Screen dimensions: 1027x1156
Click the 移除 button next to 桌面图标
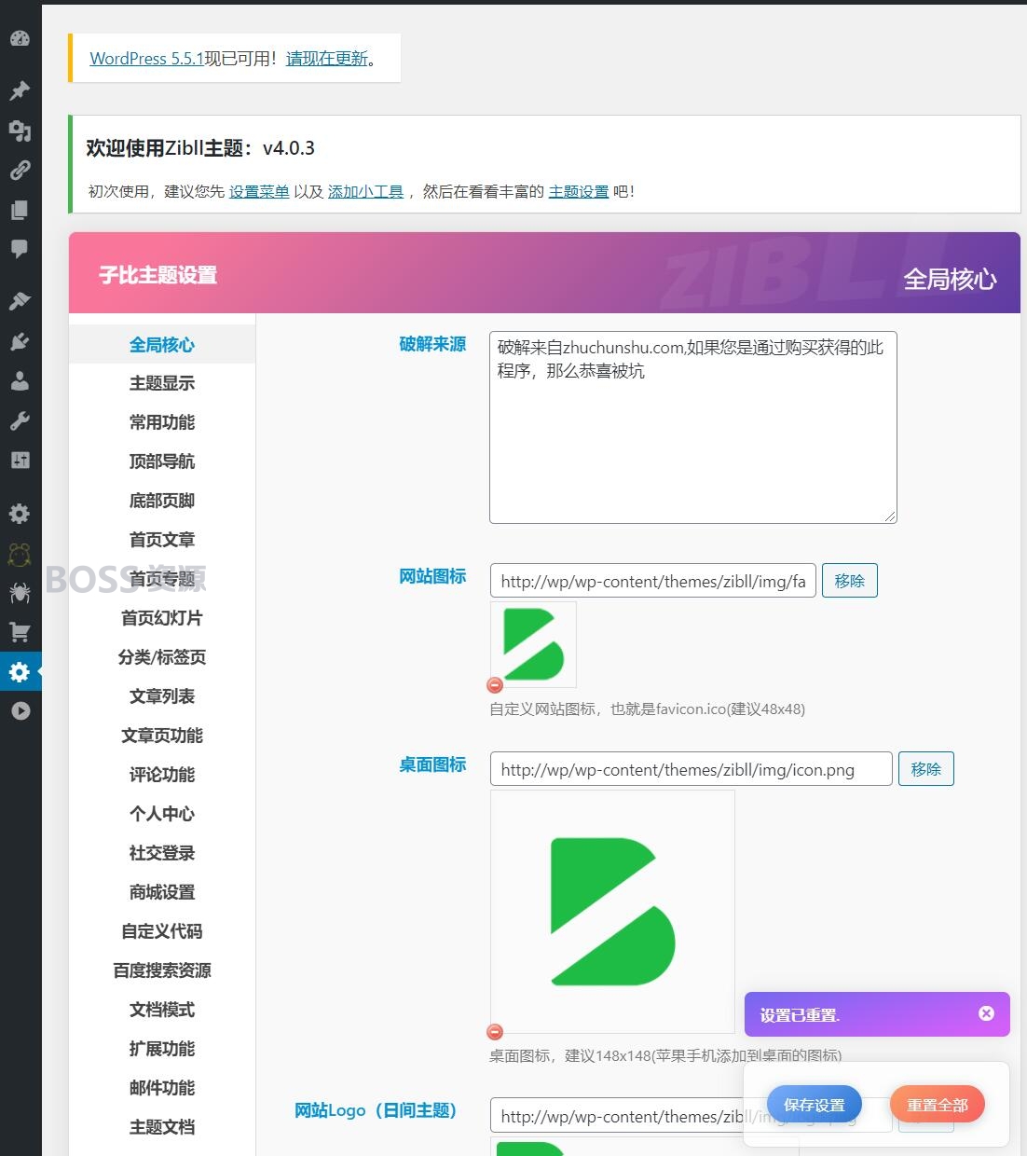tap(926, 769)
